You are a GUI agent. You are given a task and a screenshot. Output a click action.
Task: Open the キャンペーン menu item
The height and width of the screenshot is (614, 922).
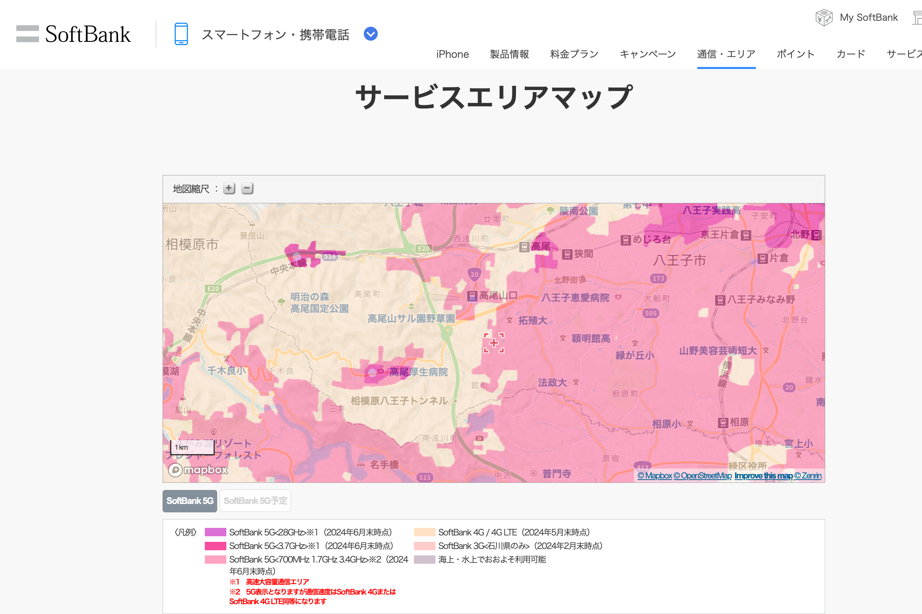[648, 54]
